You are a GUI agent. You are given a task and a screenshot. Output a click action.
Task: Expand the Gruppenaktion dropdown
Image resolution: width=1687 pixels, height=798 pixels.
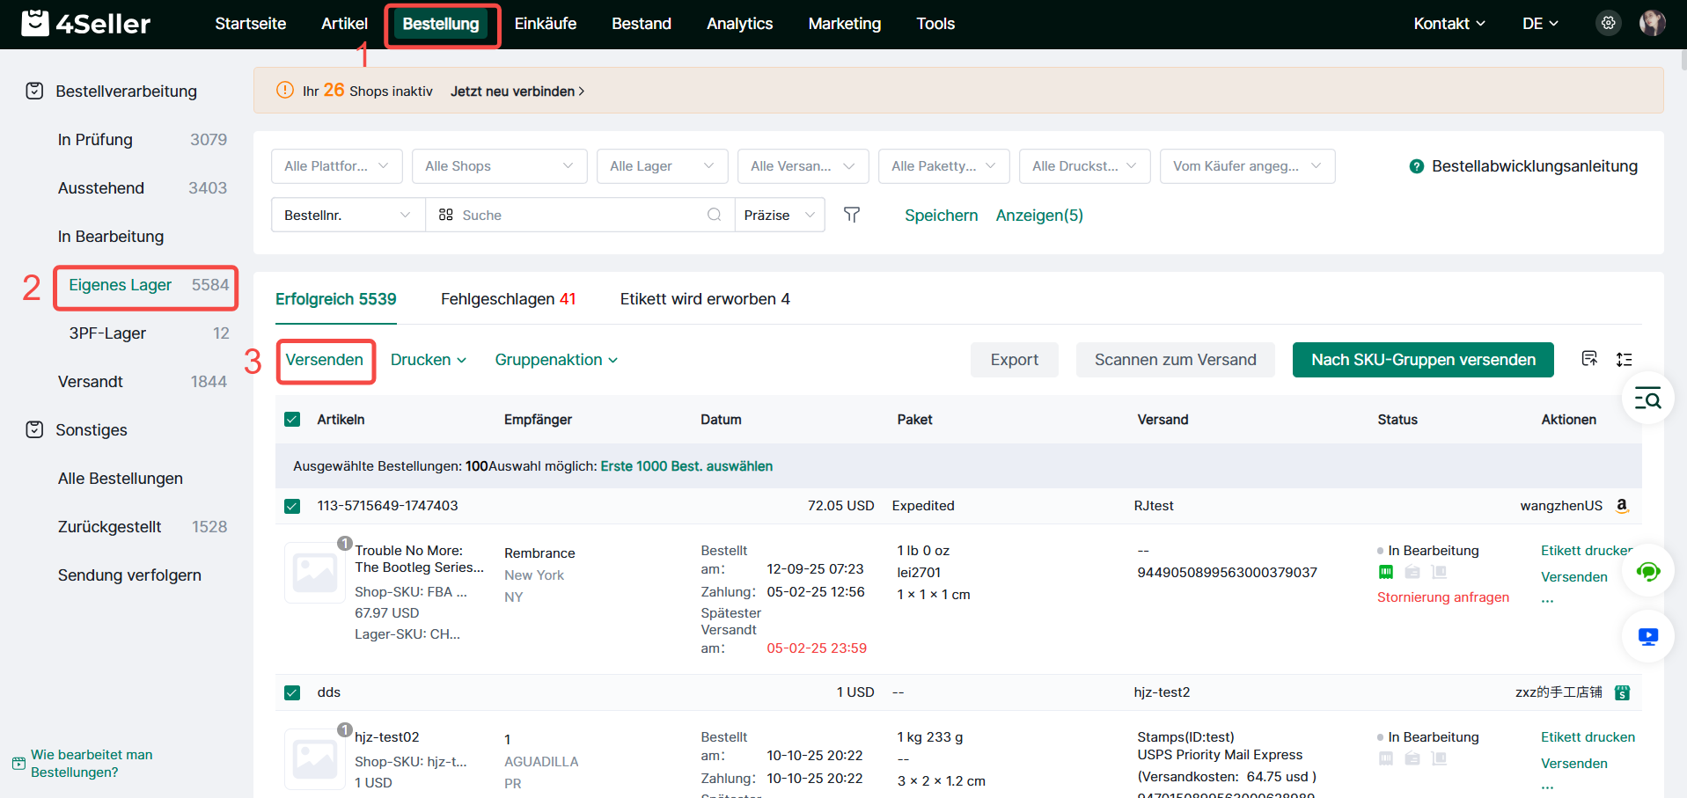pyautogui.click(x=556, y=360)
